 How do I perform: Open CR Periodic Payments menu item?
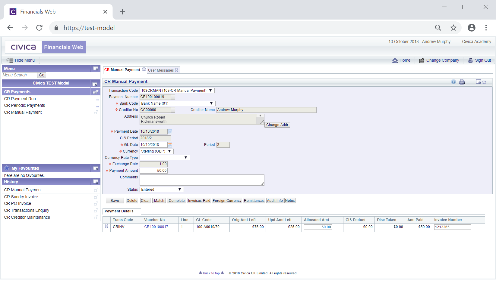pyautogui.click(x=24, y=105)
